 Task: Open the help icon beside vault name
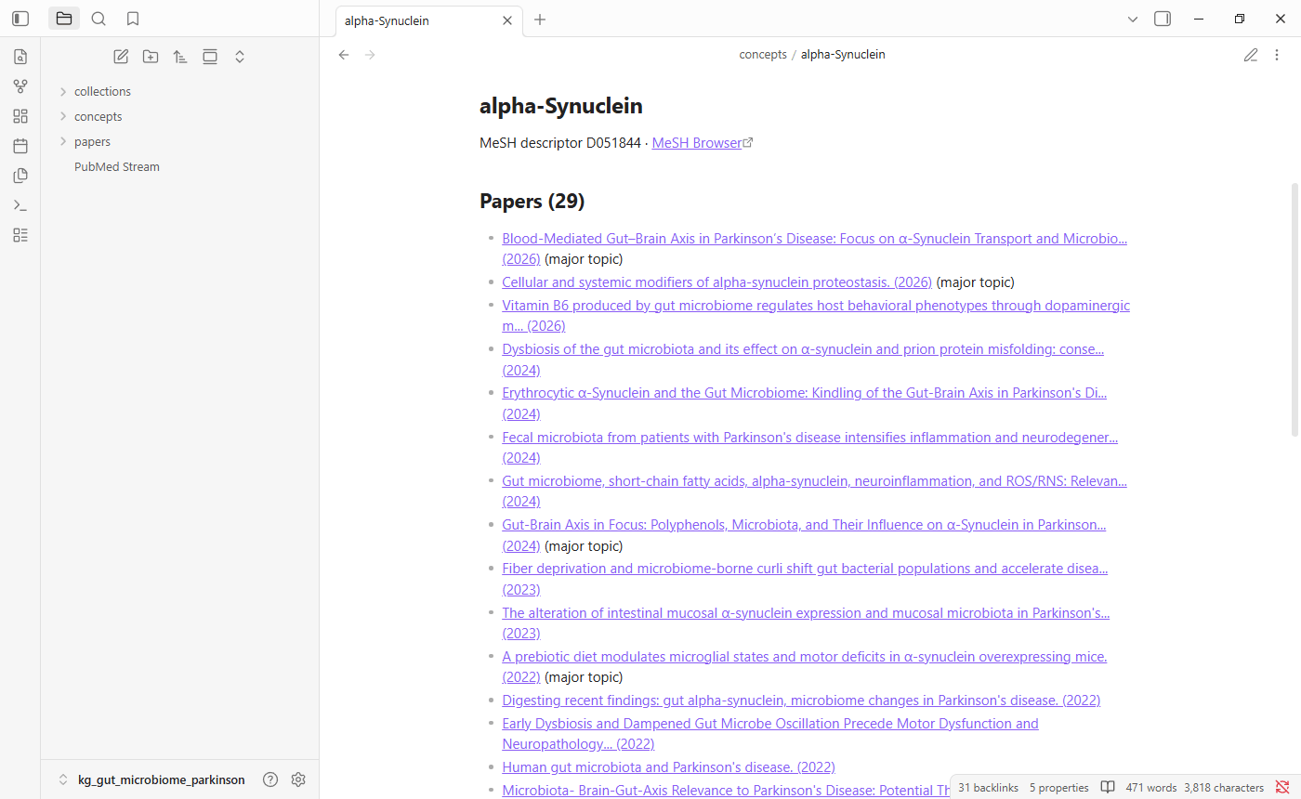click(270, 779)
